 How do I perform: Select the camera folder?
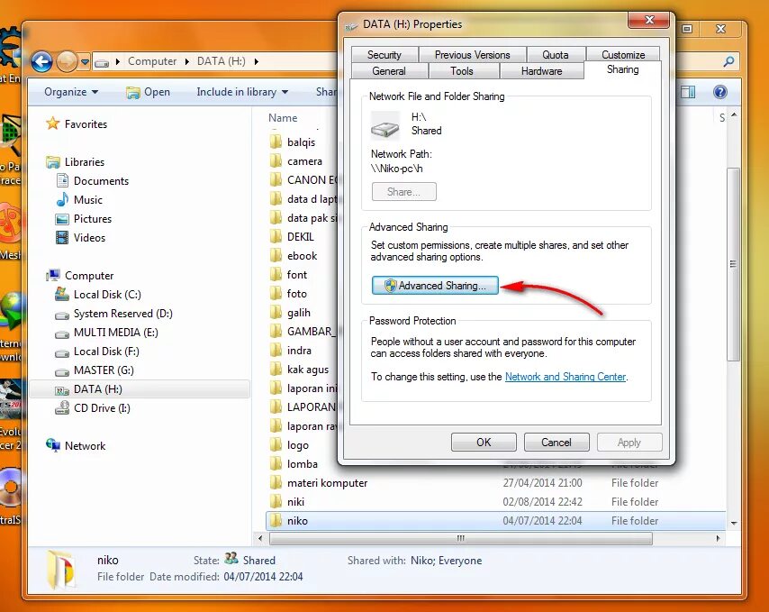(x=296, y=161)
